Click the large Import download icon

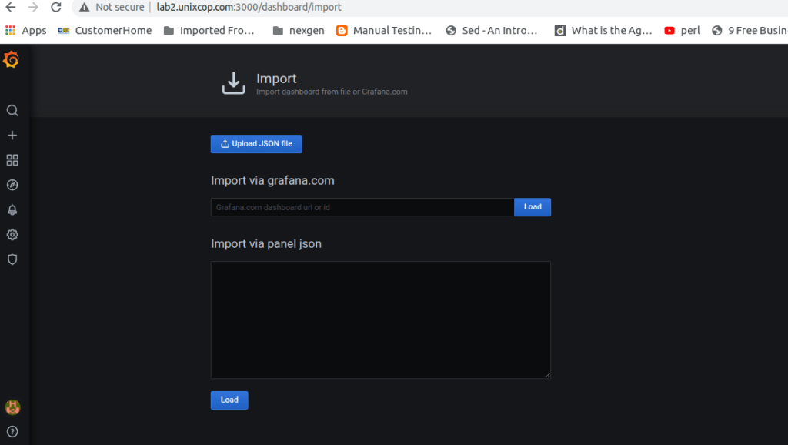coord(234,83)
